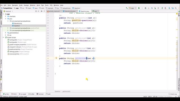The image size is (180, 101).
Task: Collapse the java folder
Action: click(x=6, y=19)
